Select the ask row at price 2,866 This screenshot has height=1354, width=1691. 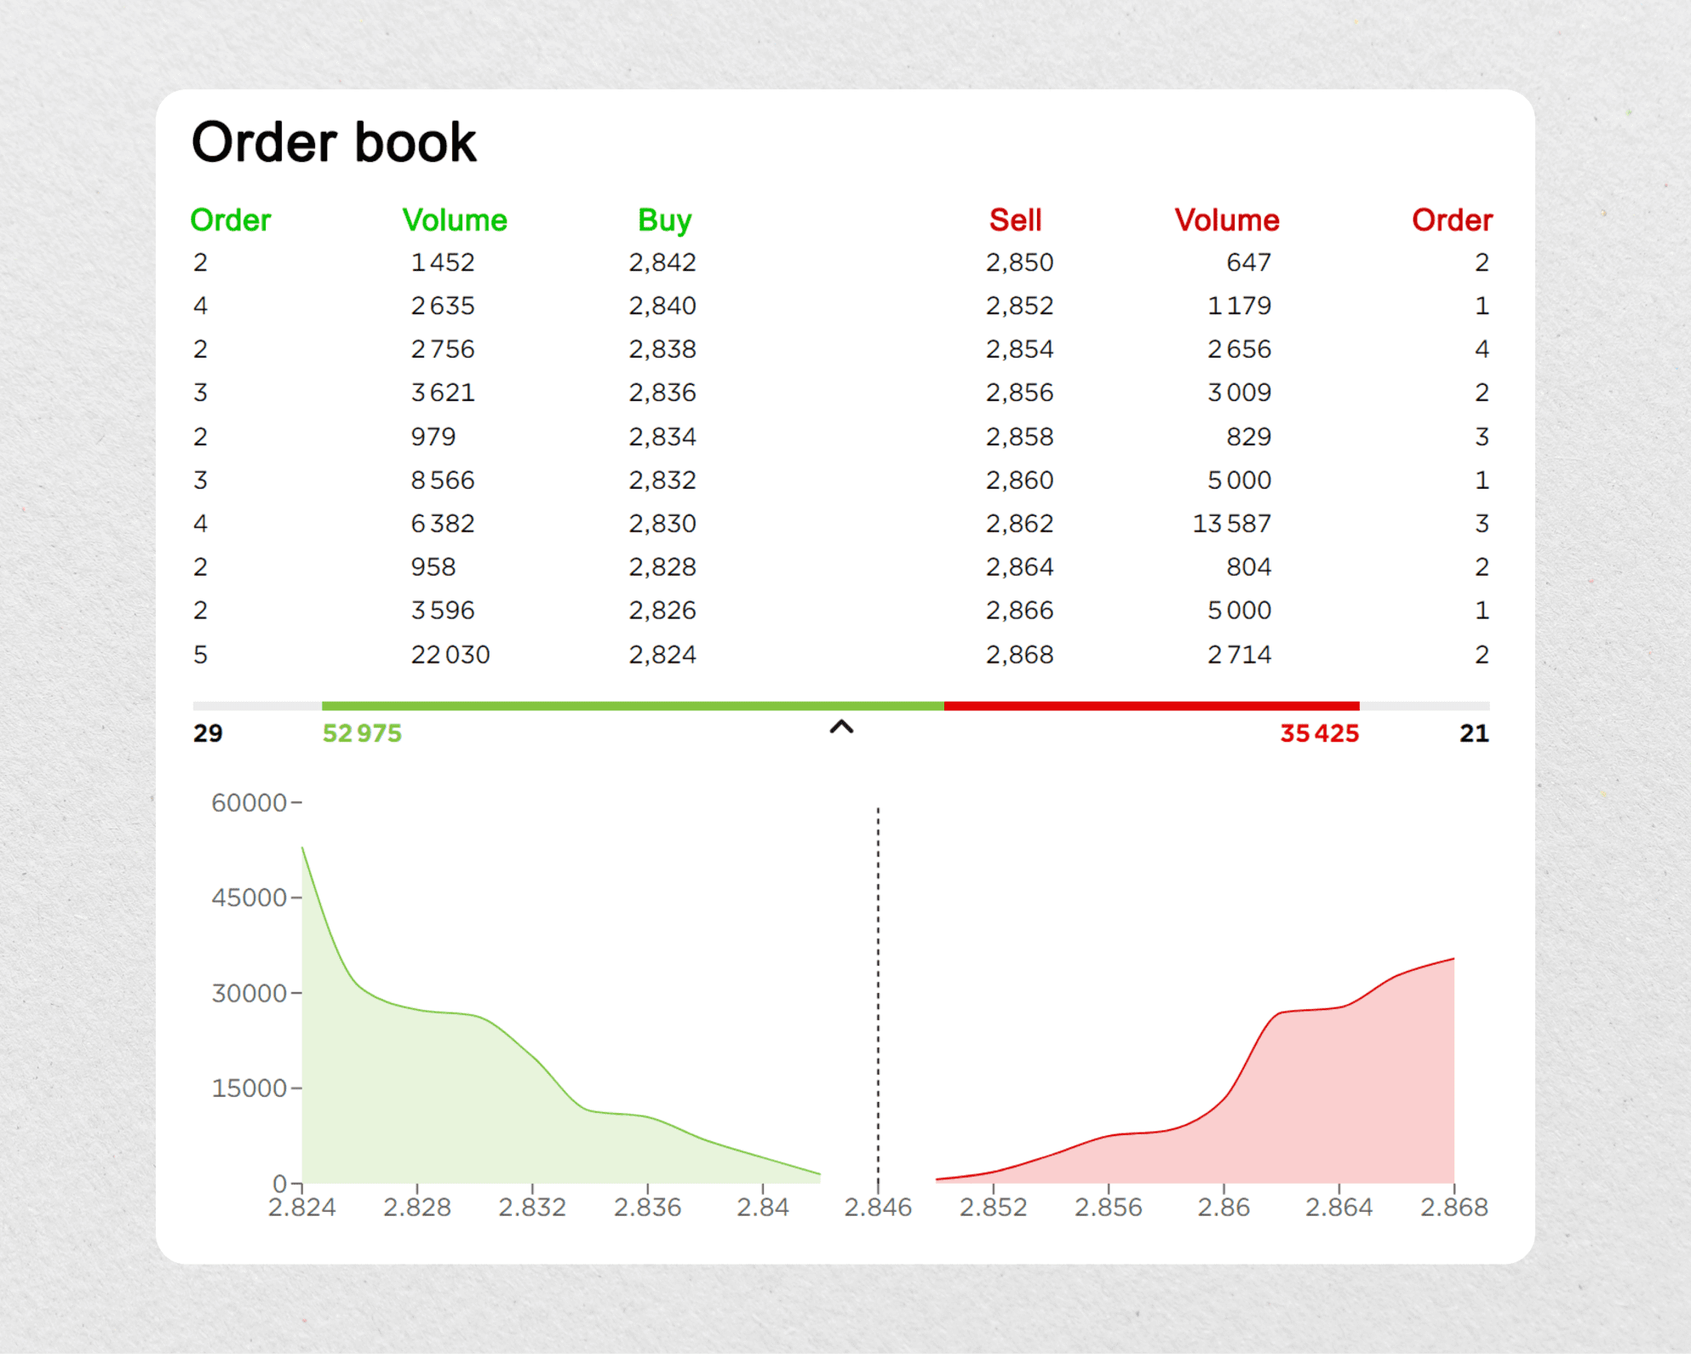click(x=1019, y=610)
